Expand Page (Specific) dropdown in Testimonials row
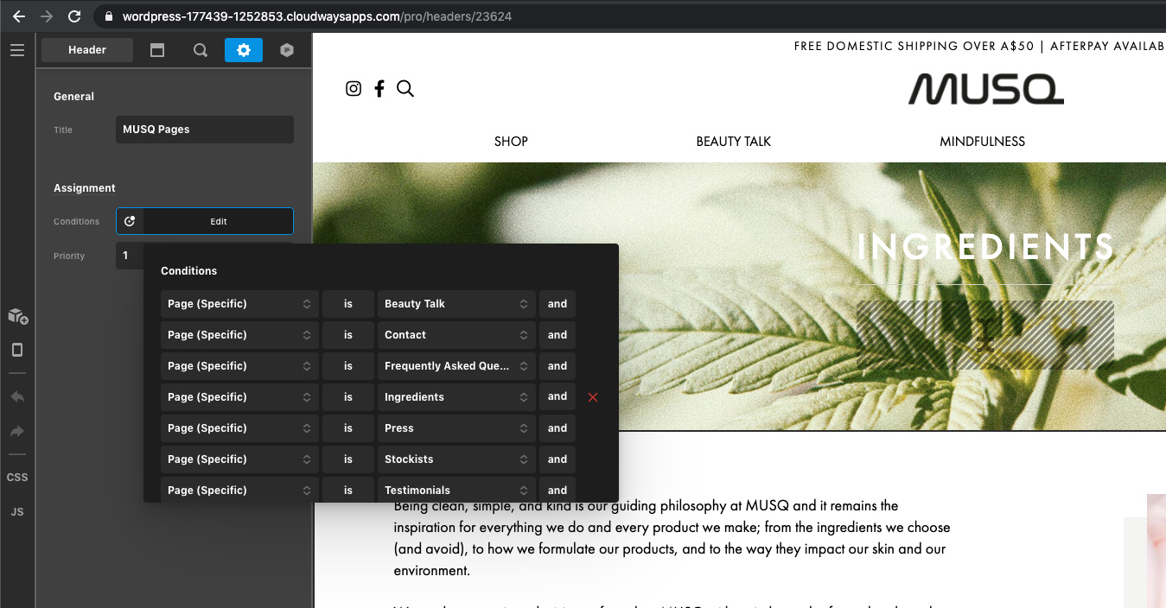This screenshot has height=608, width=1166. (239, 490)
